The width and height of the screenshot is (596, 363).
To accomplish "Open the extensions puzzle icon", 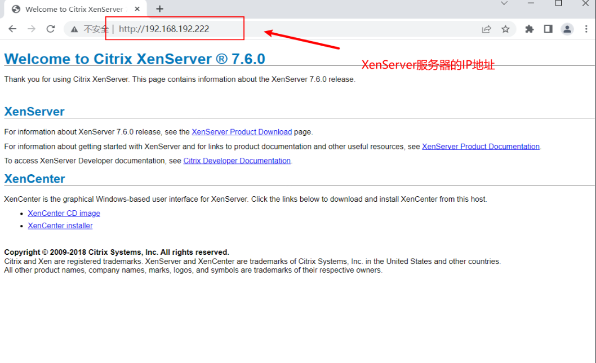I will [x=529, y=29].
